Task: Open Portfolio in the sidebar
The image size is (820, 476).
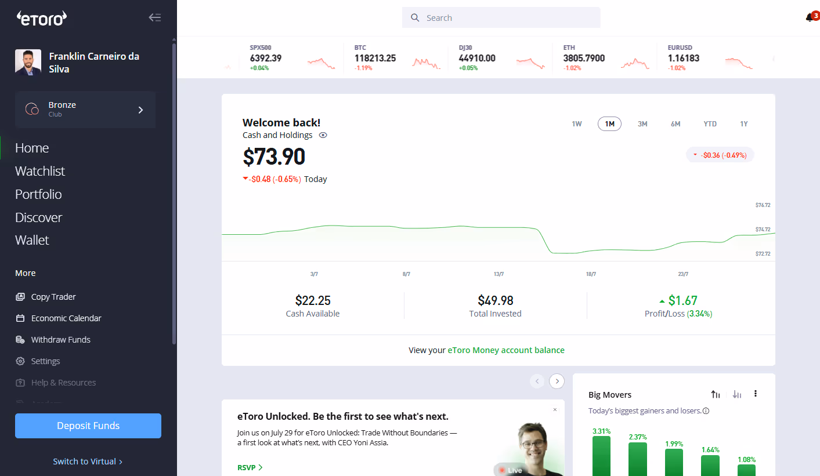Action: (x=38, y=194)
